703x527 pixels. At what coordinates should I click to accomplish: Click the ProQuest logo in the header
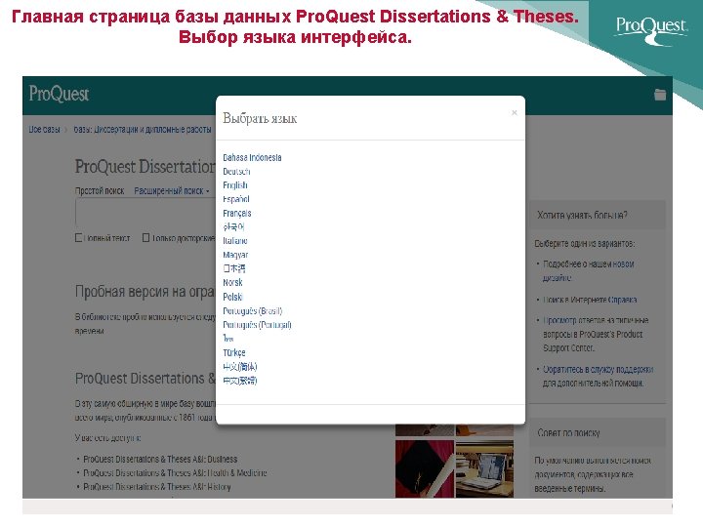tap(59, 94)
